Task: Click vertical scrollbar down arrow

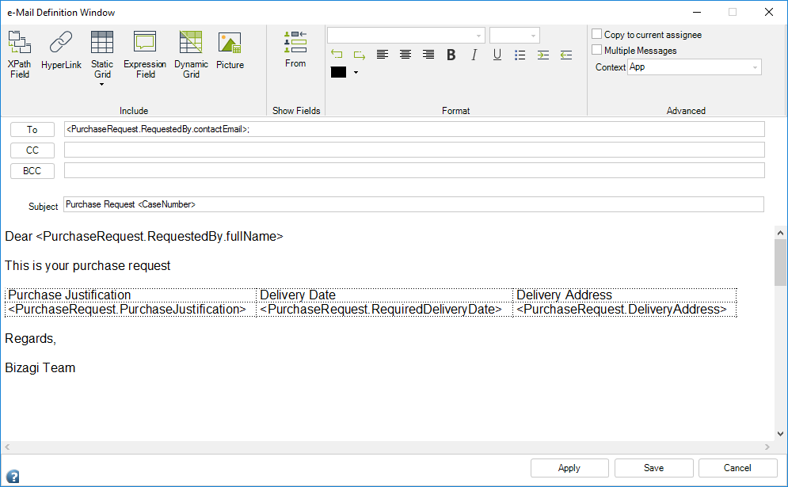Action: (x=780, y=434)
